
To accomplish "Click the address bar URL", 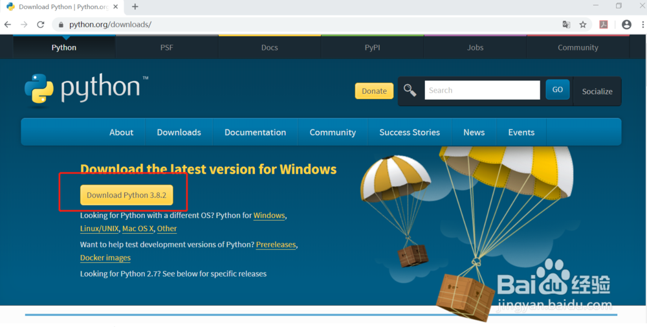I will point(110,25).
